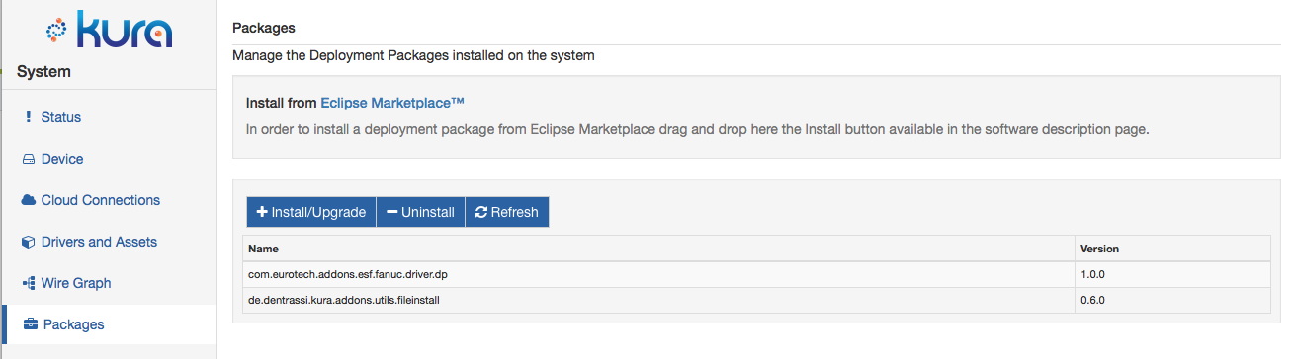Click the drive icon next to Device

[29, 159]
